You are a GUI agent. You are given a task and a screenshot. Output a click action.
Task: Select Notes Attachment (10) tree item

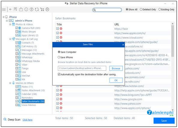(x=33, y=90)
